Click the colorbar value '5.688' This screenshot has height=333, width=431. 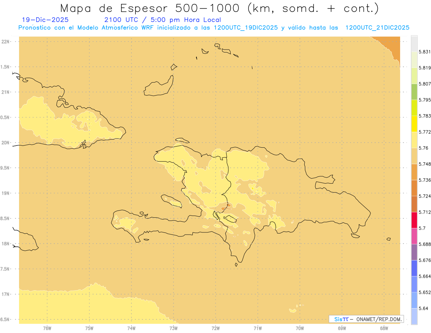click(425, 244)
